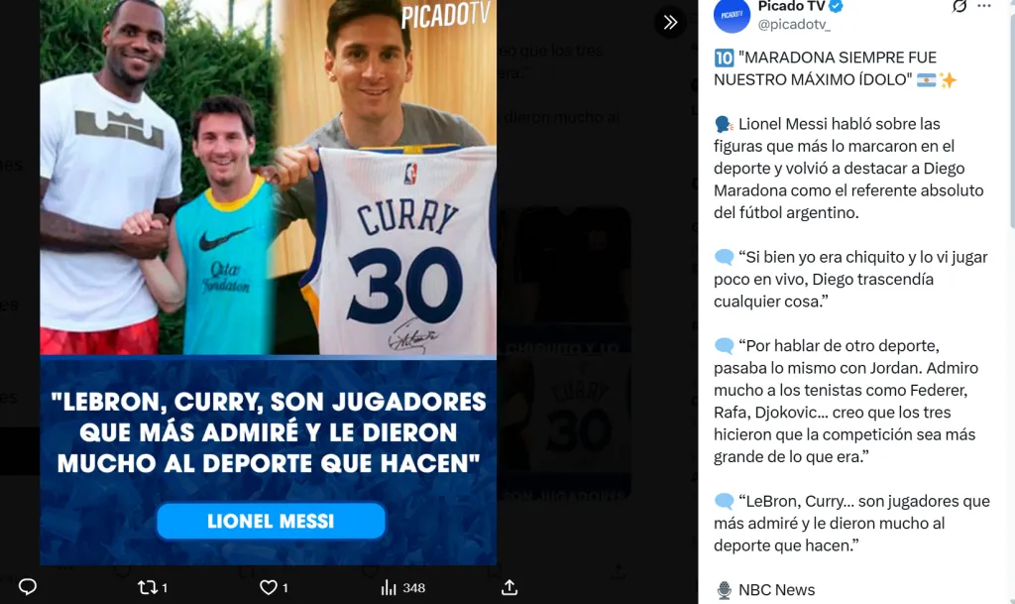The width and height of the screenshot is (1015, 604).
Task: Click the LIONEL MESSI blue label button
Action: pos(271,521)
